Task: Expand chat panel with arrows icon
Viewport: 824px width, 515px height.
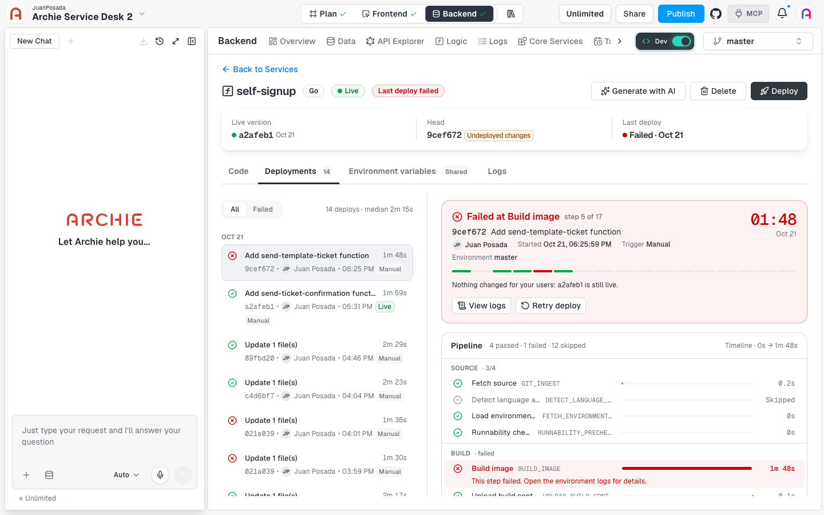Action: [176, 41]
